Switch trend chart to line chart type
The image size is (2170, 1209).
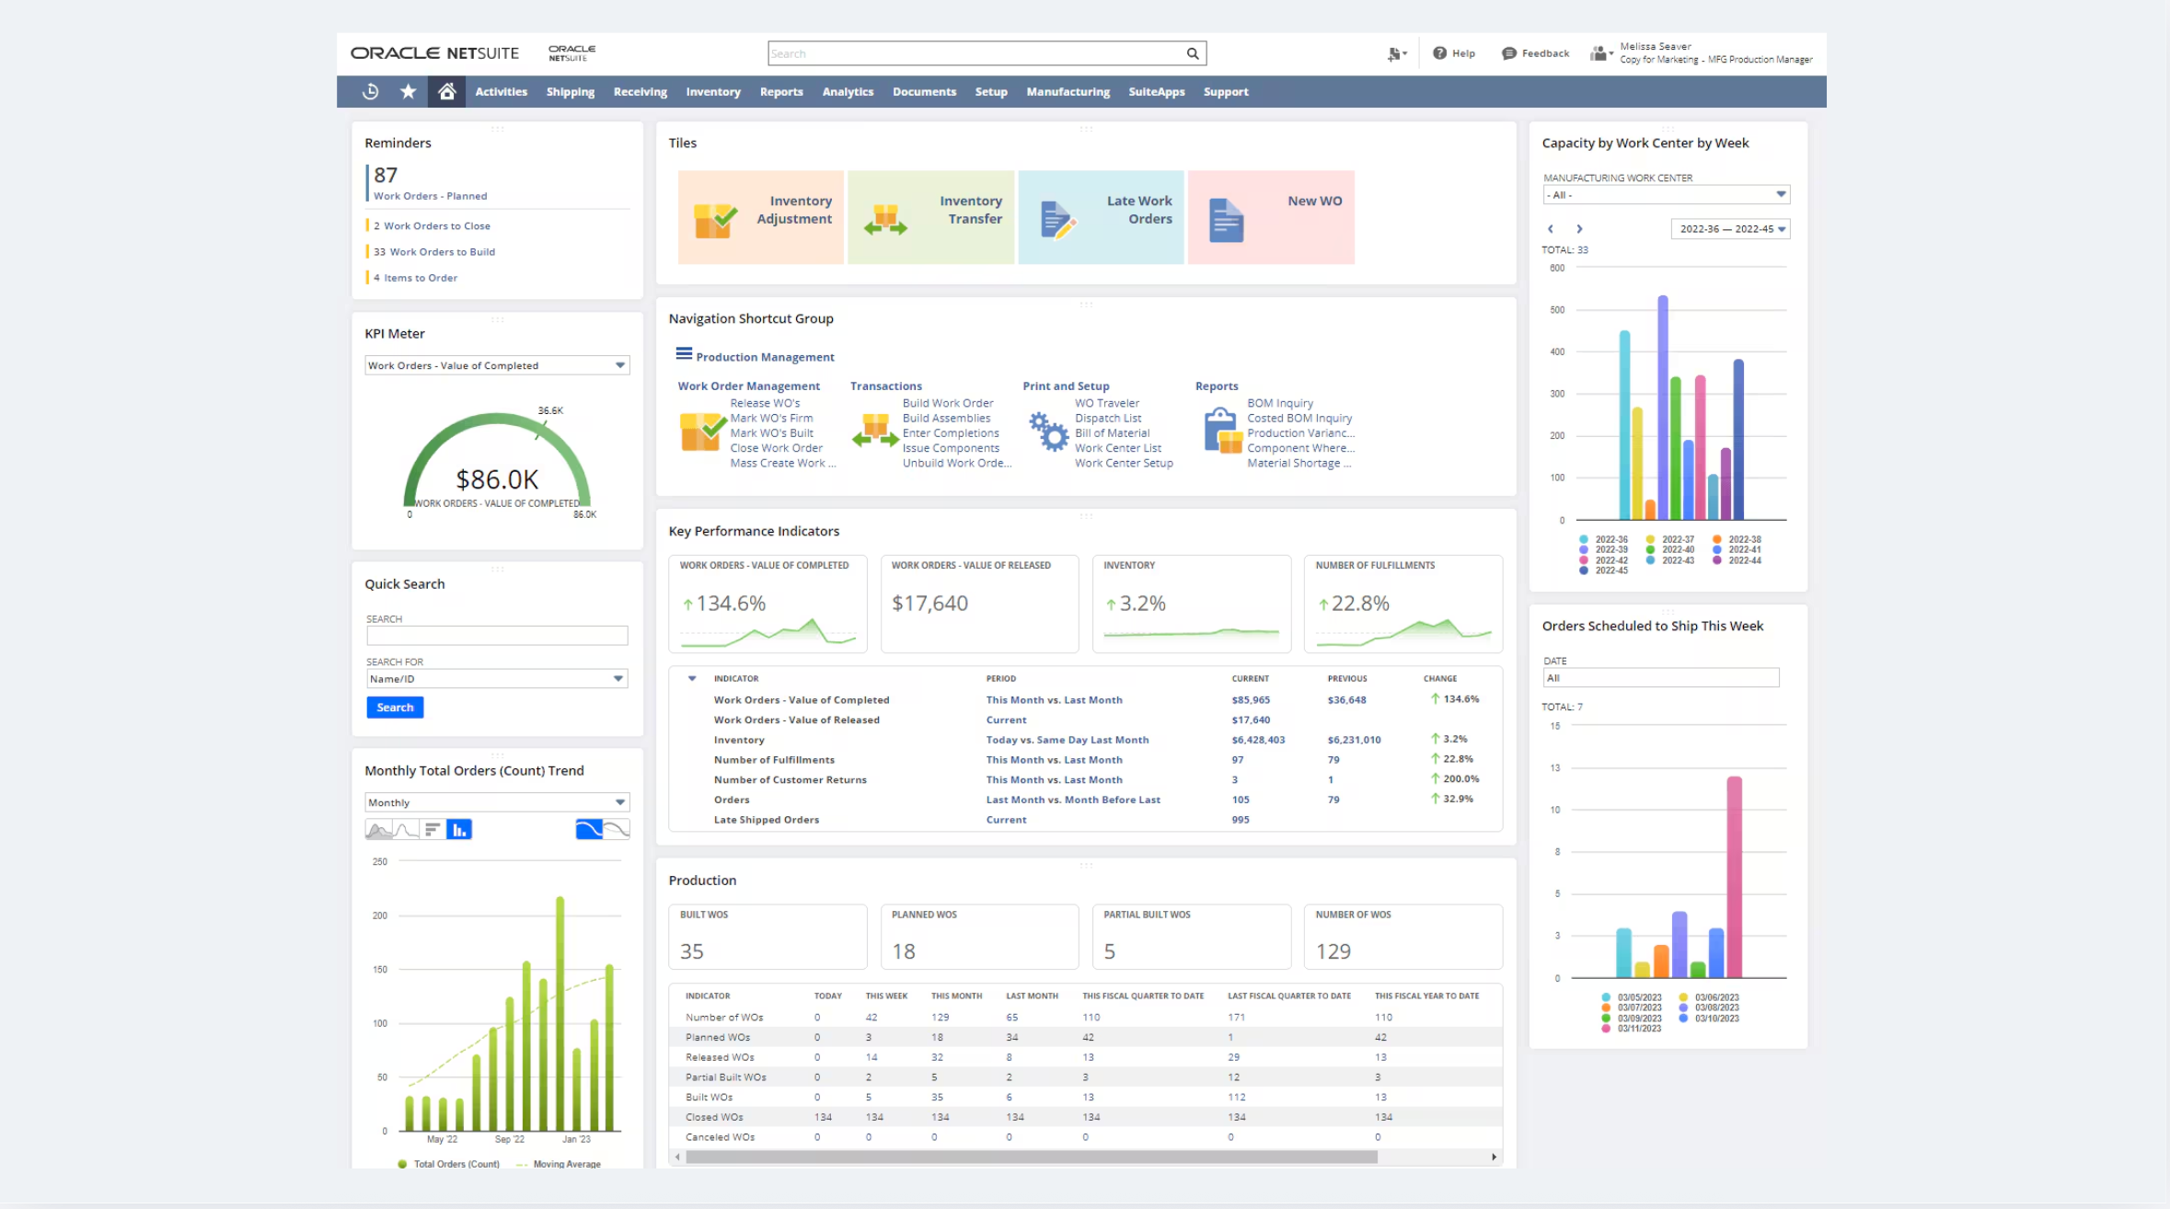[406, 830]
